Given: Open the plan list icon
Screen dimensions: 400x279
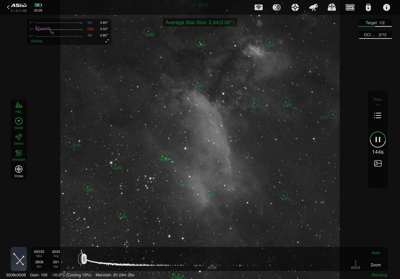Looking at the screenshot, I should tap(378, 116).
